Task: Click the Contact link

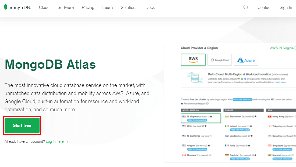Action: [265, 7]
